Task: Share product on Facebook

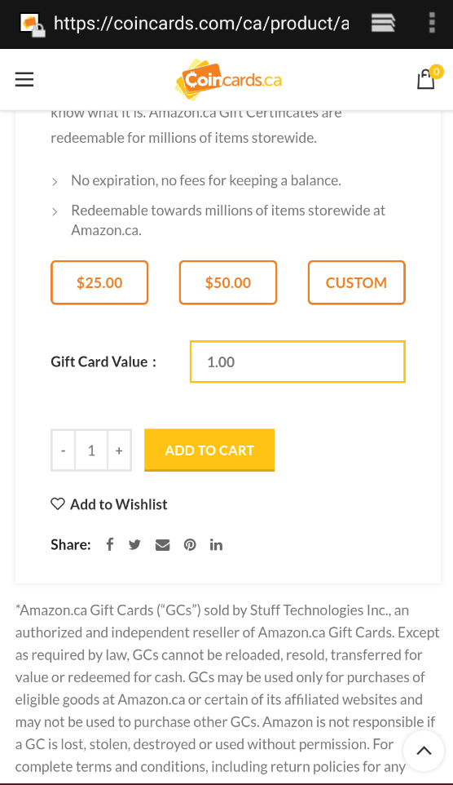Action: (109, 544)
